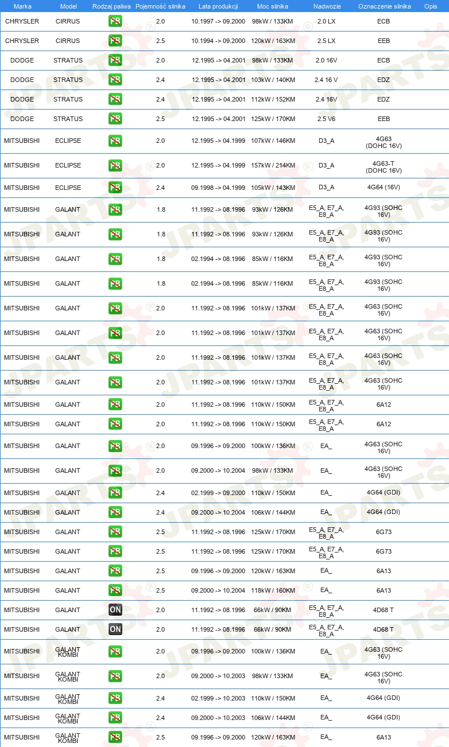Select the 157kW / 214KM power cell
This screenshot has width=449, height=747.
(x=273, y=165)
